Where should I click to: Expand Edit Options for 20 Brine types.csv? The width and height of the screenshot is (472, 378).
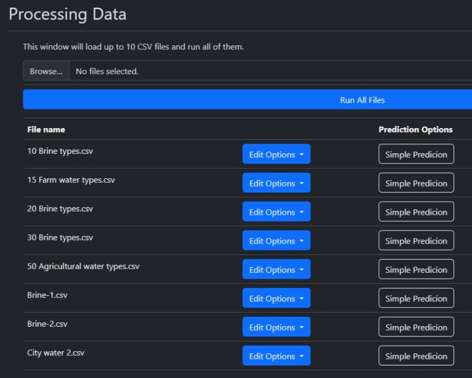pyautogui.click(x=276, y=211)
